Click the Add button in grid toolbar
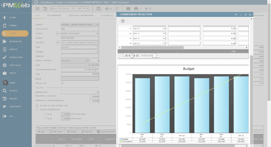271x147 pixels. 41,132
